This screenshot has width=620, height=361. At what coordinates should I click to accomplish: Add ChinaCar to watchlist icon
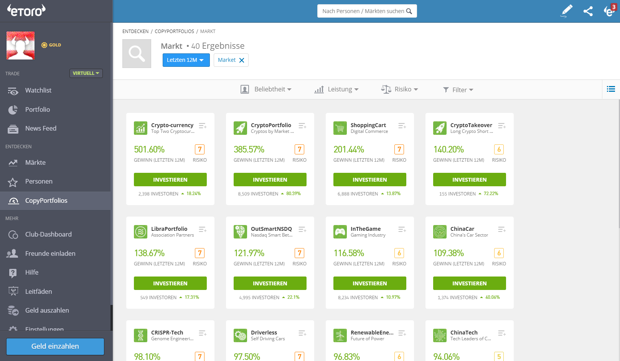coord(502,229)
